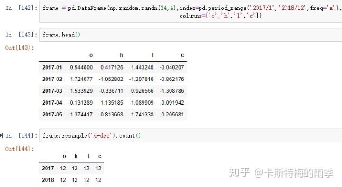Click the frame.head() code cell

pos(190,35)
